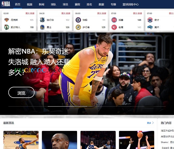
Task: Open the hot item starting with Shams
Action: tap(167, 142)
